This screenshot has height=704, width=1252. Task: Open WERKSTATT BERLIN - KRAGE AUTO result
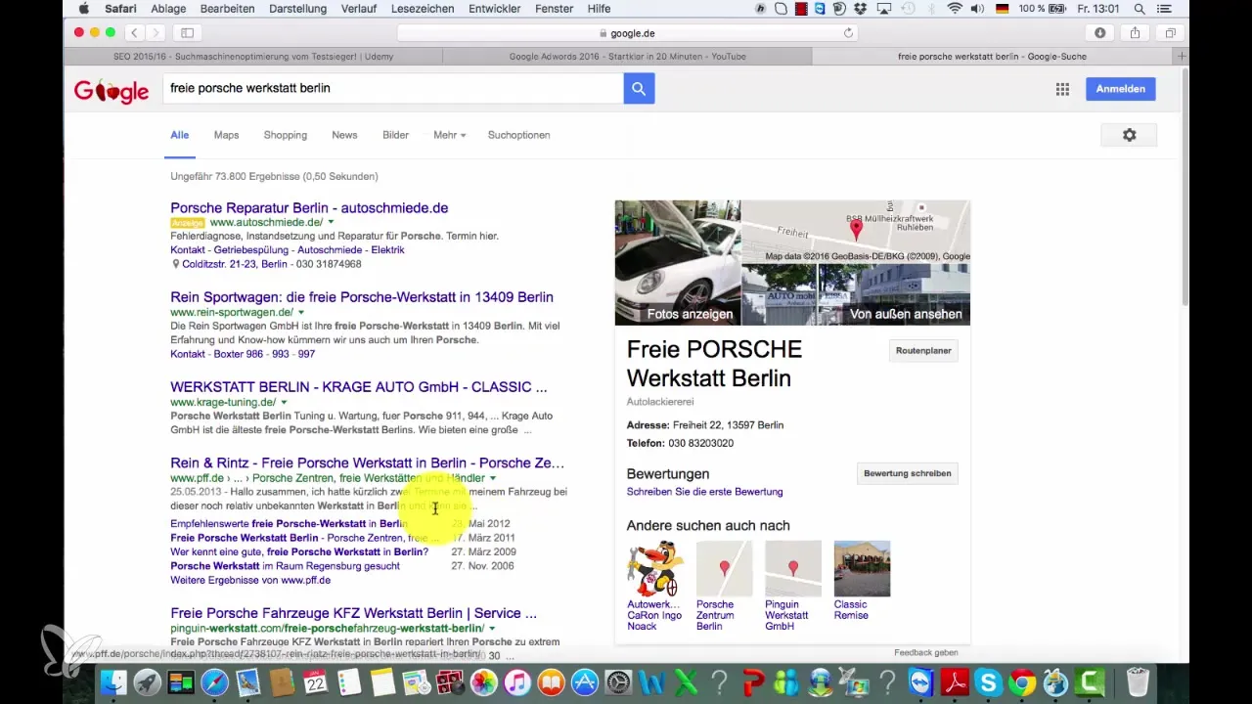(359, 386)
